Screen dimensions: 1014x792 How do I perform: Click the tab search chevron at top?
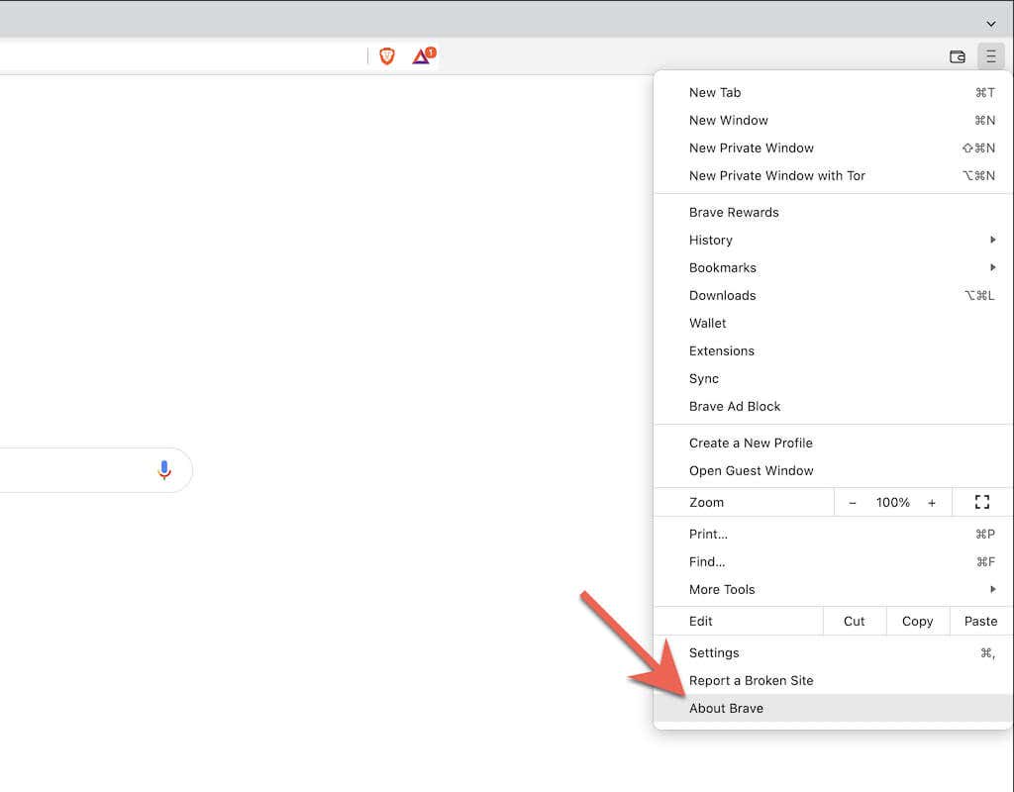click(x=990, y=24)
